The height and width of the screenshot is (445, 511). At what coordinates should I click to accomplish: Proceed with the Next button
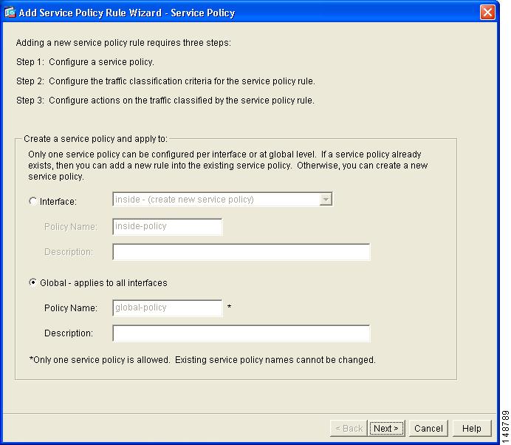(386, 428)
